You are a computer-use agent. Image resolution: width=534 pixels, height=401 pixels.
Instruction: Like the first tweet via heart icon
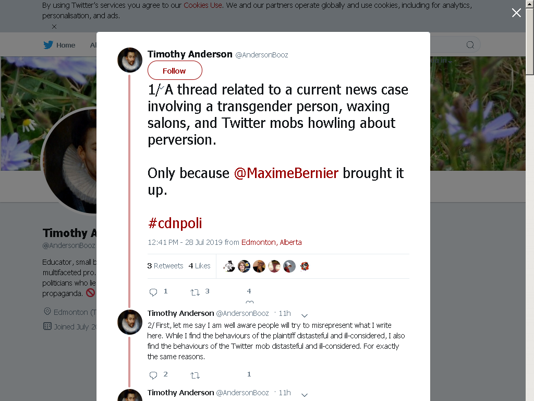click(x=250, y=302)
